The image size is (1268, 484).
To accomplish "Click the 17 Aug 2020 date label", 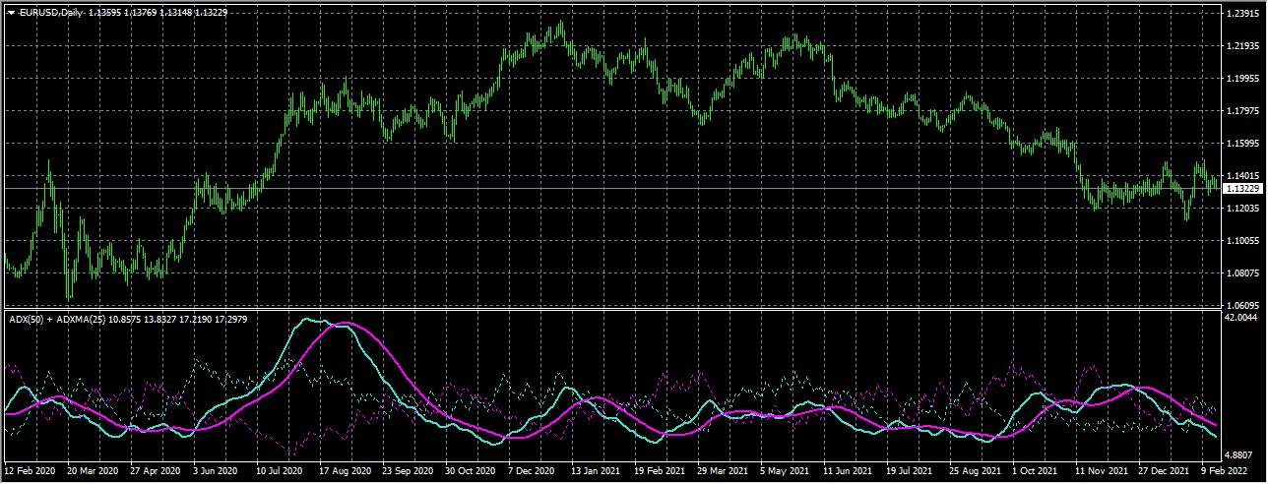I will point(346,472).
